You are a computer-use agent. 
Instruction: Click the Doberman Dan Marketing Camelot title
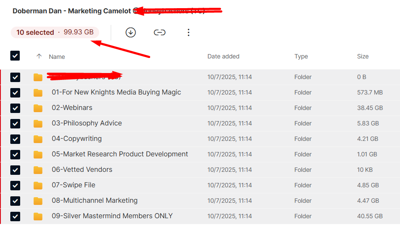click(x=72, y=11)
